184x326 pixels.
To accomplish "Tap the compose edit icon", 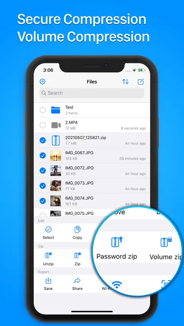I will tap(141, 81).
